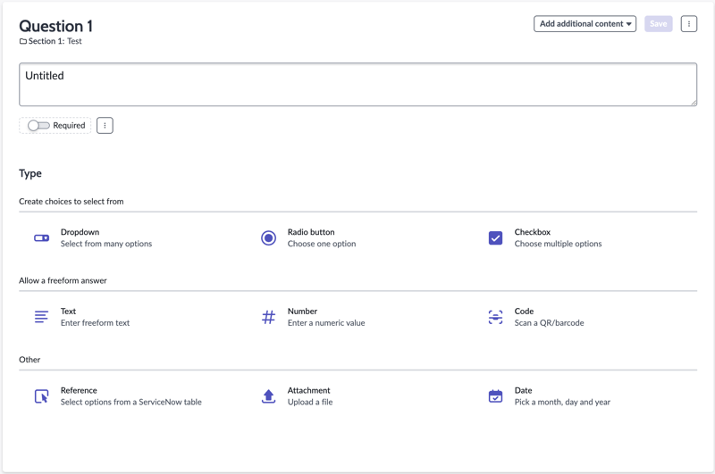Click 'Select options from a ServiceNow table' text
This screenshot has height=474, width=715.
pyautogui.click(x=130, y=402)
